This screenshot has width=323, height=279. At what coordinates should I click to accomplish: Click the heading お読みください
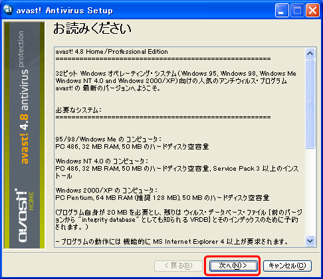(92, 29)
